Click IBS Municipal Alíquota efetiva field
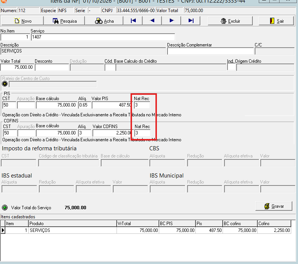 (241, 189)
